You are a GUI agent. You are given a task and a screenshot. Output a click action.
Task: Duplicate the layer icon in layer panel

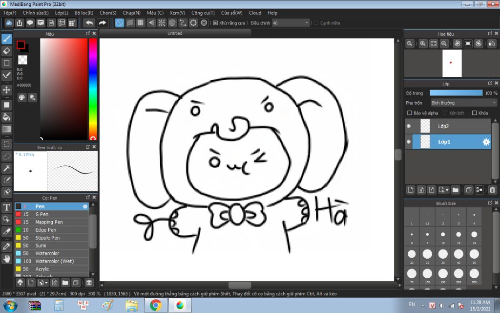point(468,190)
